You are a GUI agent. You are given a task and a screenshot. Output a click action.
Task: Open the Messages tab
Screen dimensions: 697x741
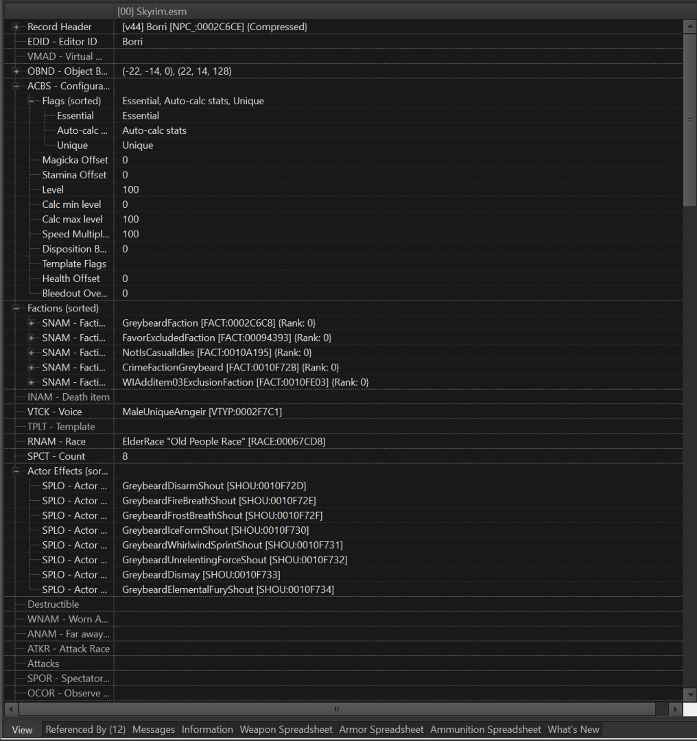tap(154, 729)
